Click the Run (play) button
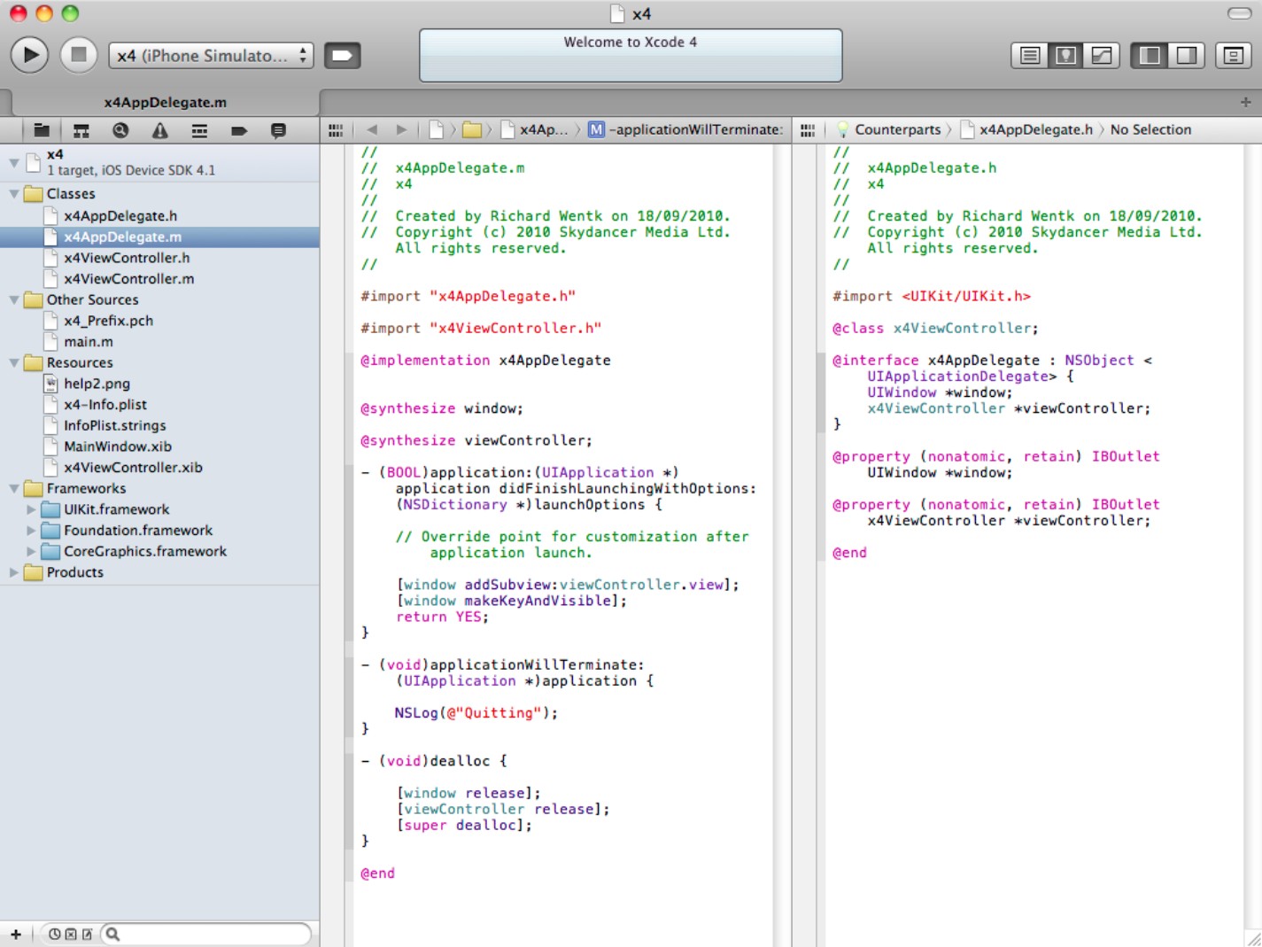Image resolution: width=1262 pixels, height=947 pixels. [x=29, y=55]
